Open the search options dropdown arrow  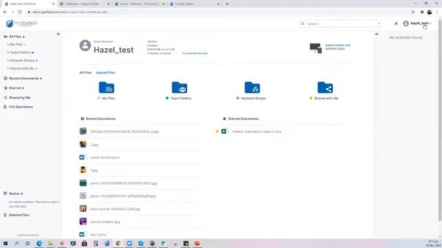pos(378,24)
